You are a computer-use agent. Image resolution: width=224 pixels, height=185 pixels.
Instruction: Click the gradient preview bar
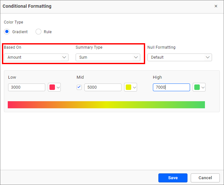click(106, 105)
